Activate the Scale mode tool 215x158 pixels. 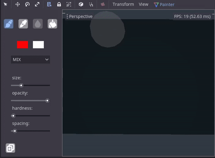(37, 5)
